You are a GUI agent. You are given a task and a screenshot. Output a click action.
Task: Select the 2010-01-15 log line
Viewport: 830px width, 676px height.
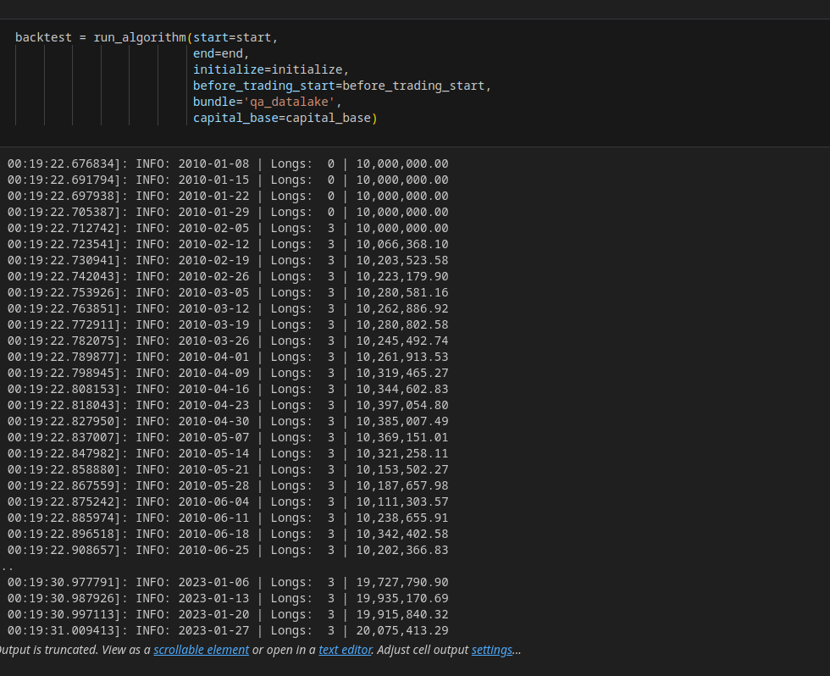click(x=228, y=180)
